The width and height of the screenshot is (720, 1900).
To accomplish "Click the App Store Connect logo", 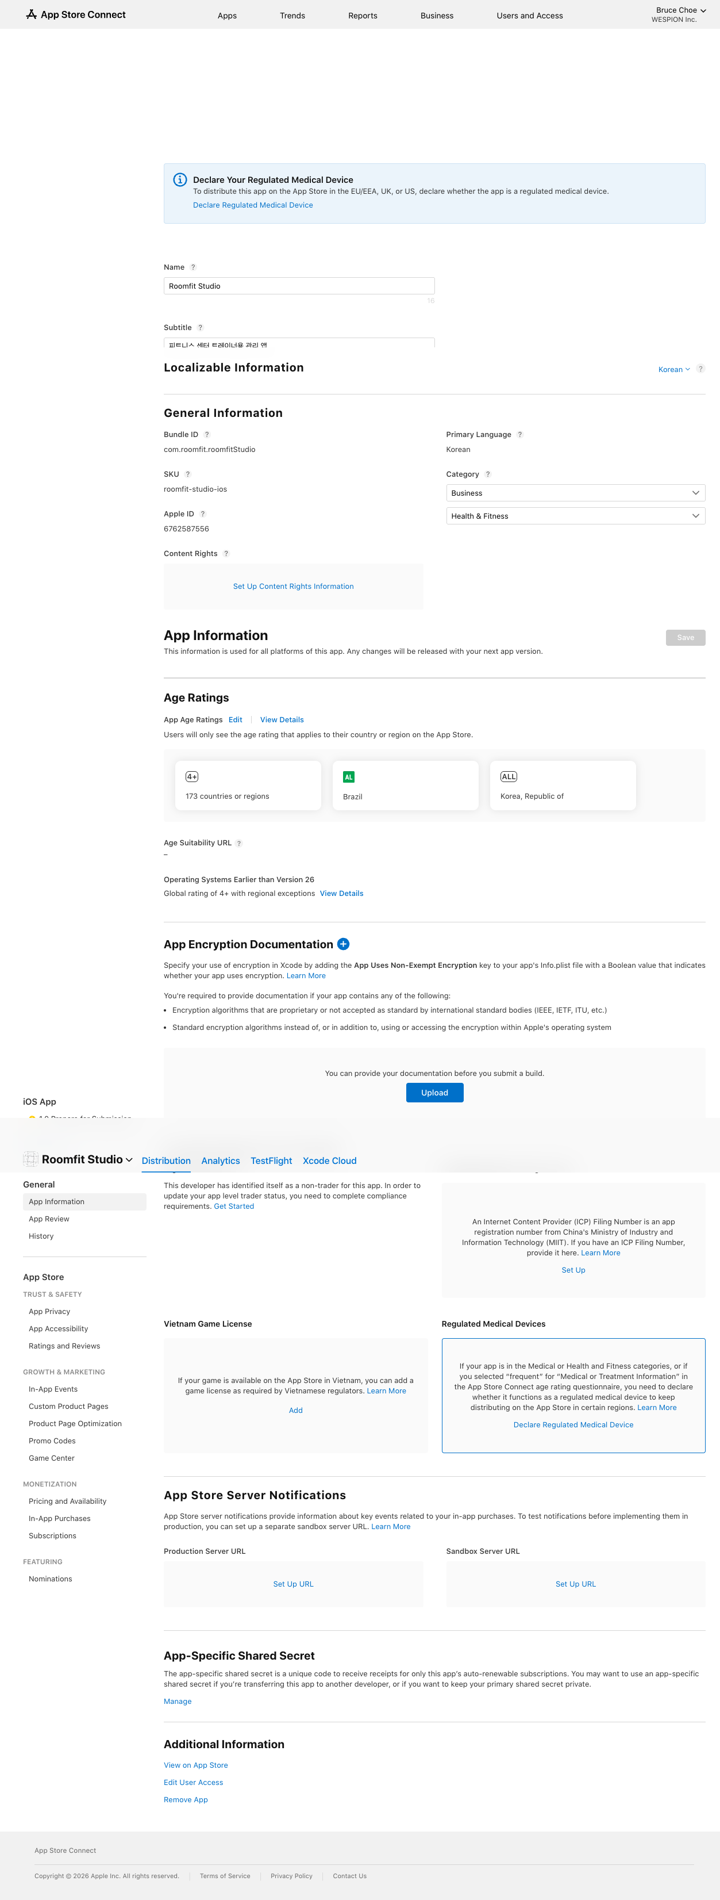I will click(76, 15).
